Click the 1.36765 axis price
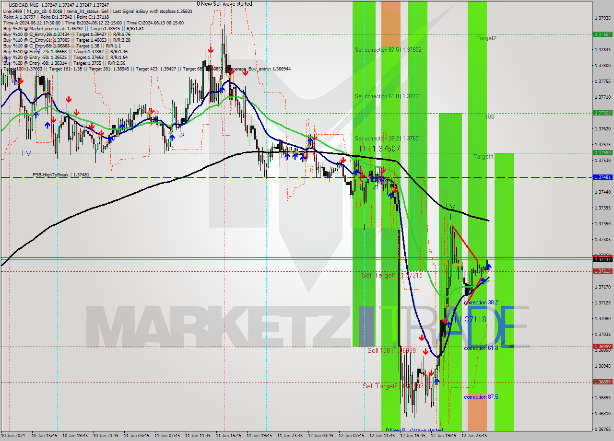Screen dimensions: 614x441 pyautogui.click(x=602, y=429)
